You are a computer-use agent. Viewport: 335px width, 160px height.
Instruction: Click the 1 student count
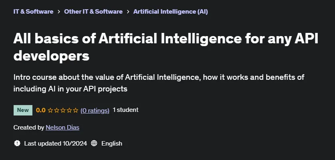click(x=126, y=110)
